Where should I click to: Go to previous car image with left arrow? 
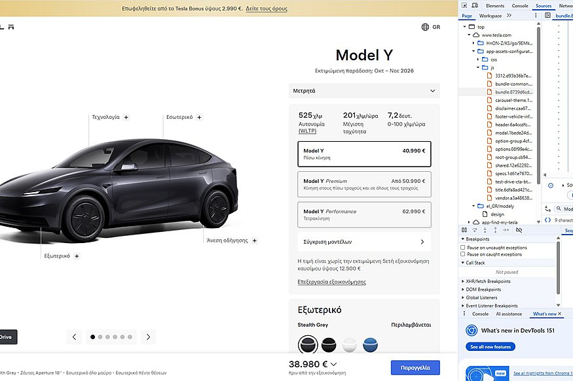point(74,337)
